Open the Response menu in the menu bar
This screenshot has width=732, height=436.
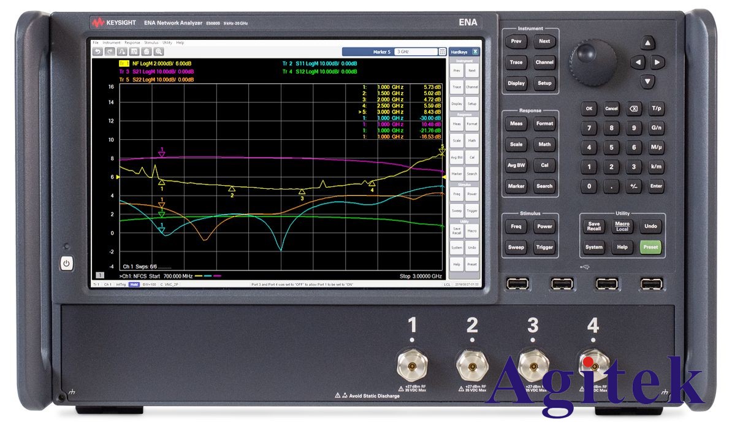[132, 43]
